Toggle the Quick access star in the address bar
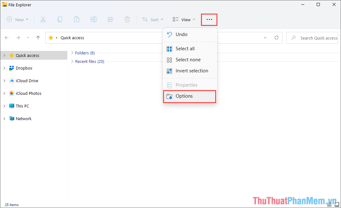The width and height of the screenshot is (341, 208). pyautogui.click(x=51, y=38)
